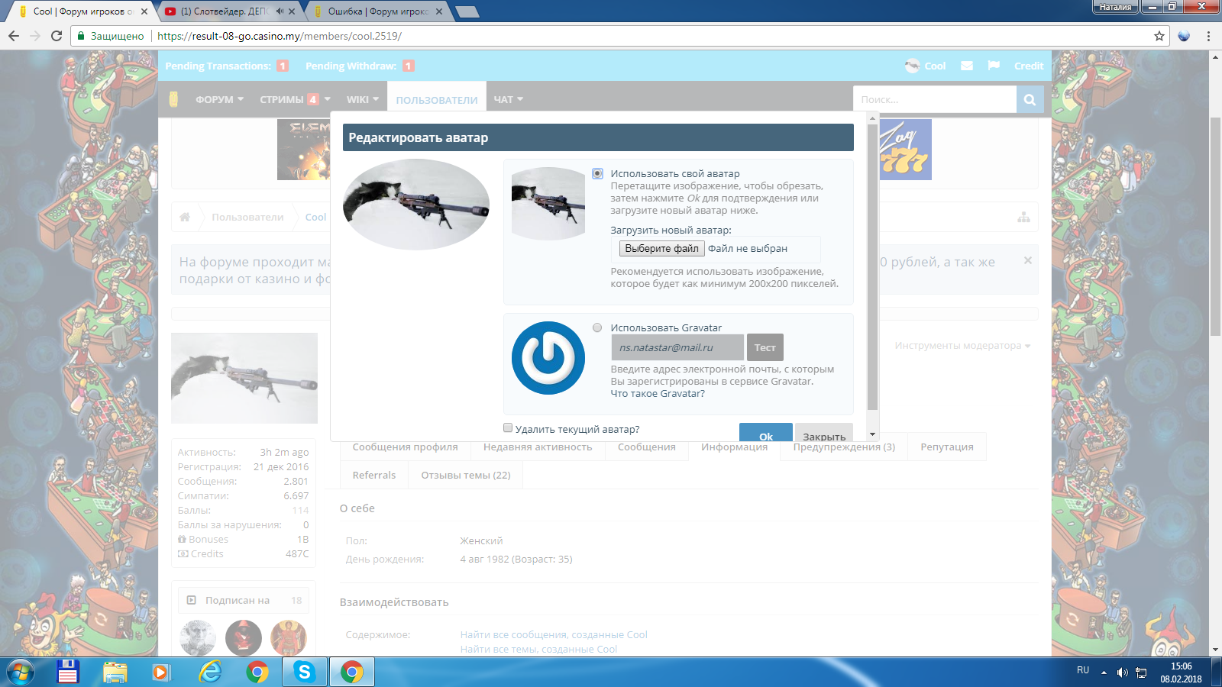Click the browser address bar URL
The image size is (1222, 687).
279,36
